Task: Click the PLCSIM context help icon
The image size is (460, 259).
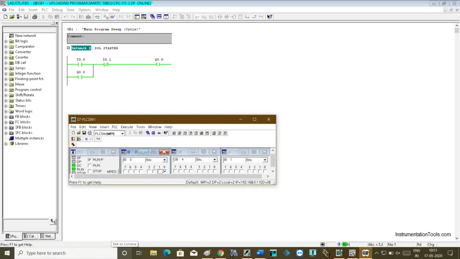Action: coord(166,133)
